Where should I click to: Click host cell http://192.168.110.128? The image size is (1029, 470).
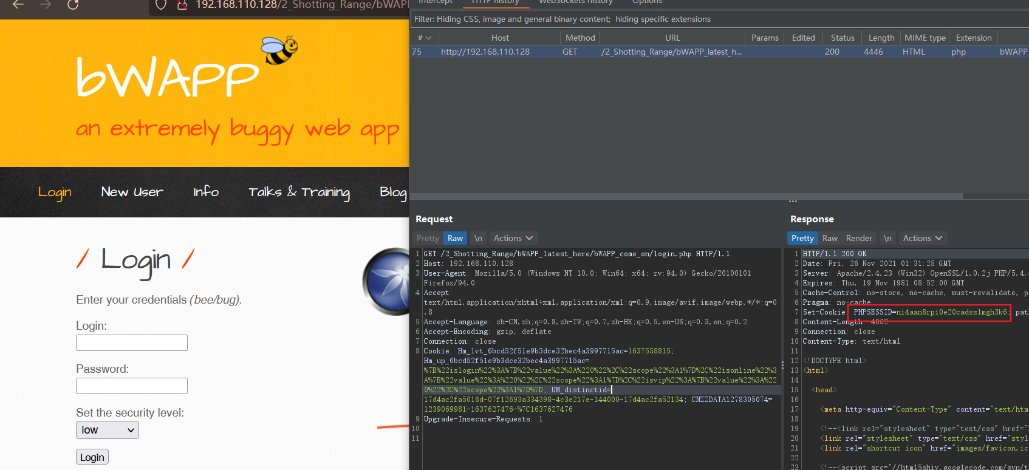485,52
